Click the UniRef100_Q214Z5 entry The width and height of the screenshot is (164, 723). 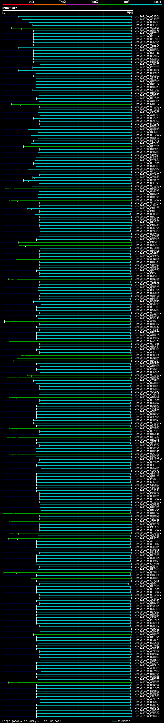(x=147, y=688)
